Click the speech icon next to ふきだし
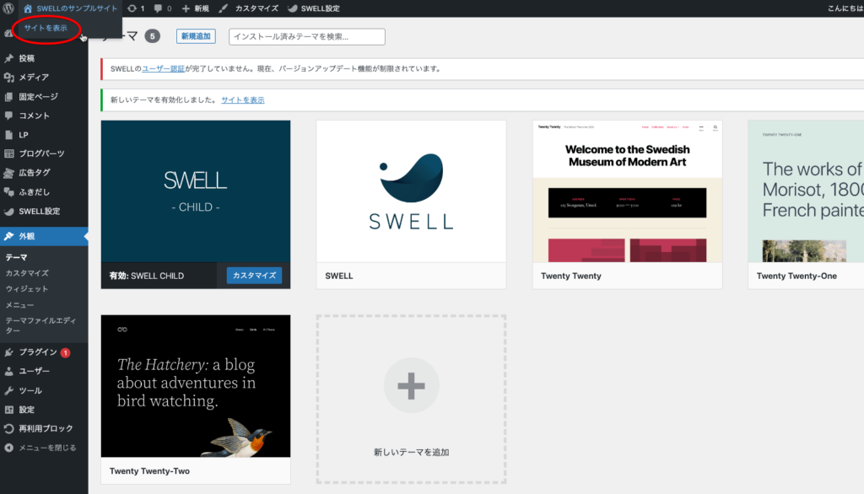 pyautogui.click(x=8, y=192)
